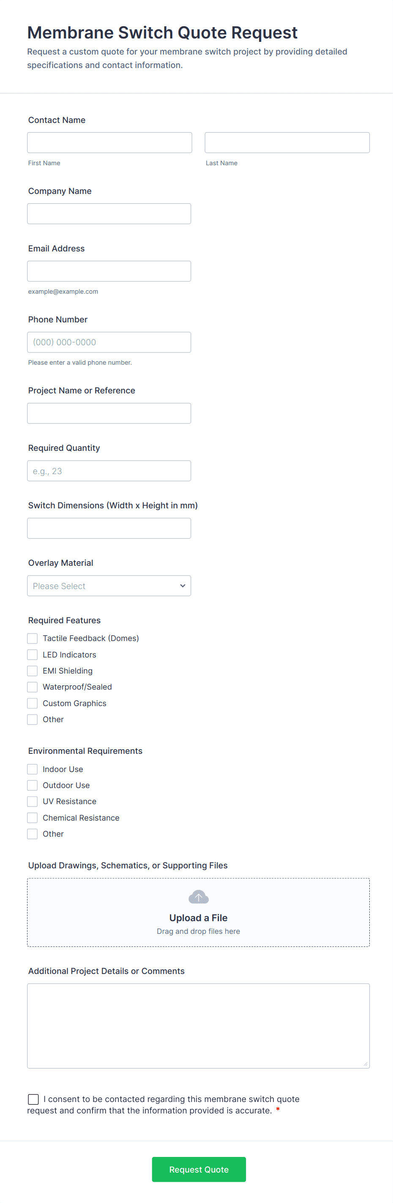Click the cloud upload icon

pyautogui.click(x=198, y=896)
